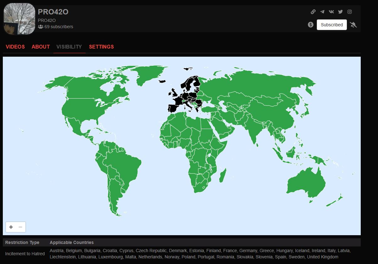Click the dollar donate icon
Screen dimensions: 378x264
point(310,25)
